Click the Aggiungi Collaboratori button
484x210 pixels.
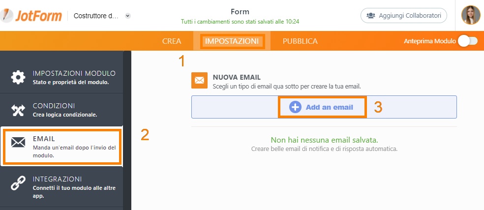point(404,15)
